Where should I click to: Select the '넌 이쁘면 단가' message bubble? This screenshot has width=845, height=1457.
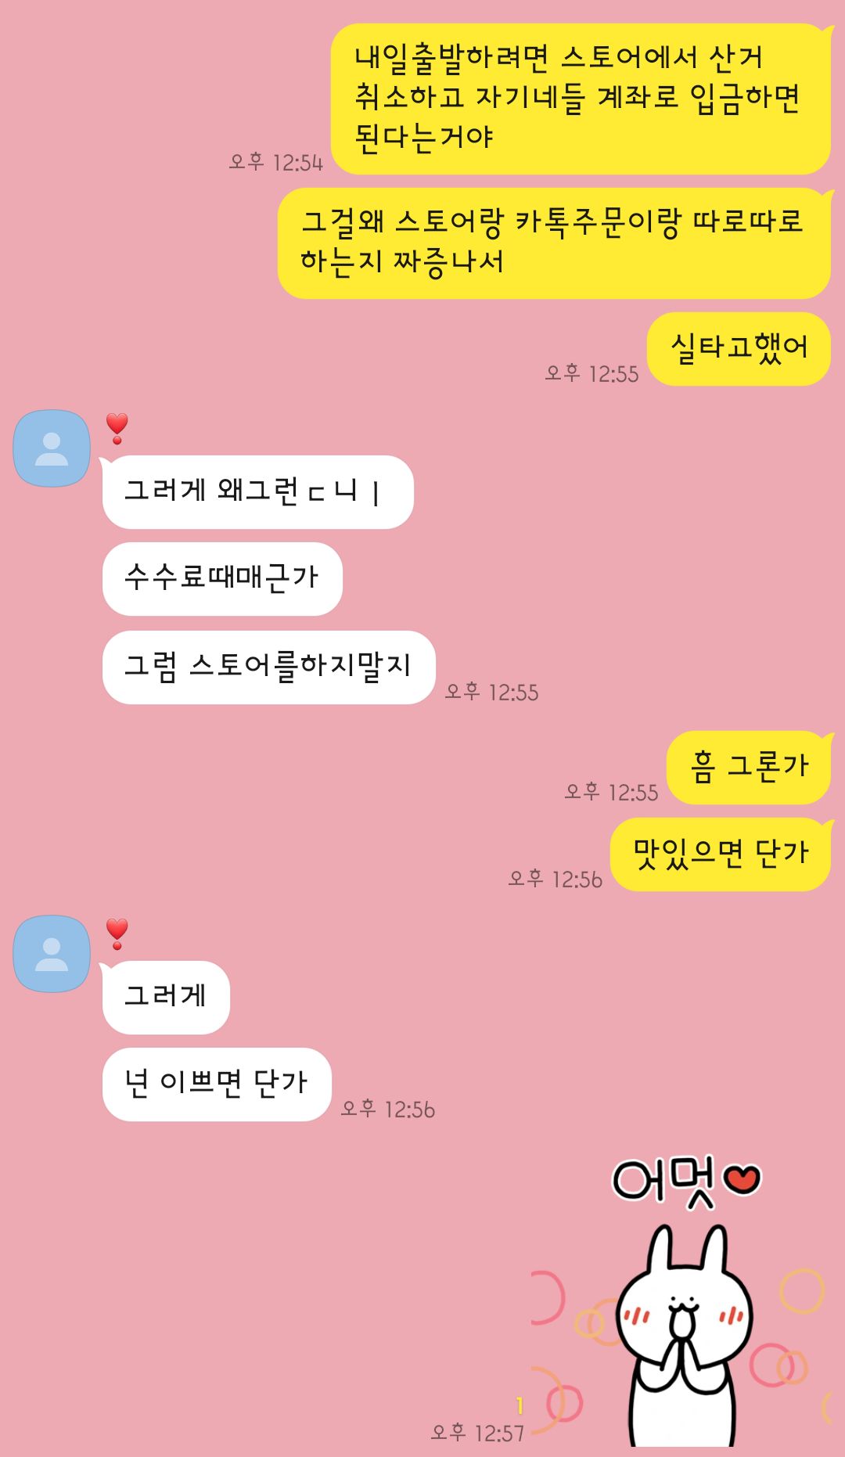point(217,1085)
